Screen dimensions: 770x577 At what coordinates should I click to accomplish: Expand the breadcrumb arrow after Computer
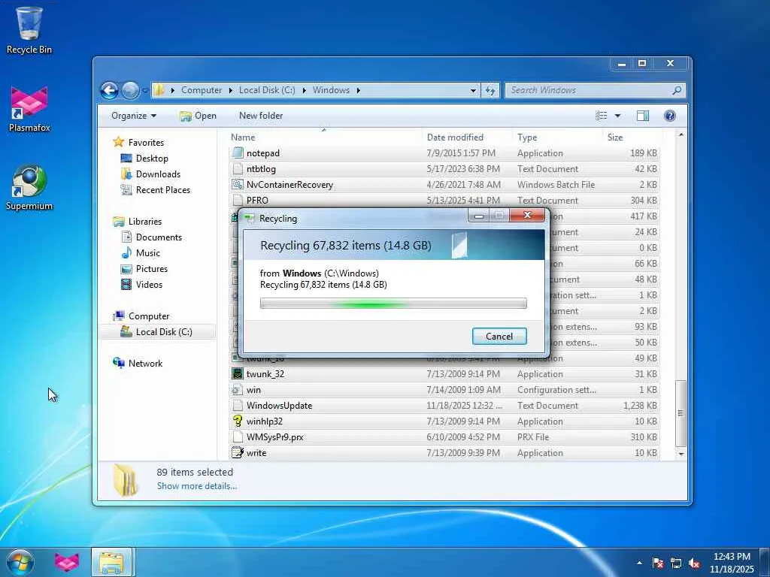click(231, 90)
